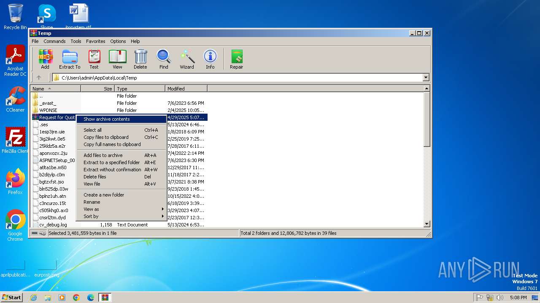Click the file list scroll down arrow
The image size is (540, 303).
coord(427,224)
